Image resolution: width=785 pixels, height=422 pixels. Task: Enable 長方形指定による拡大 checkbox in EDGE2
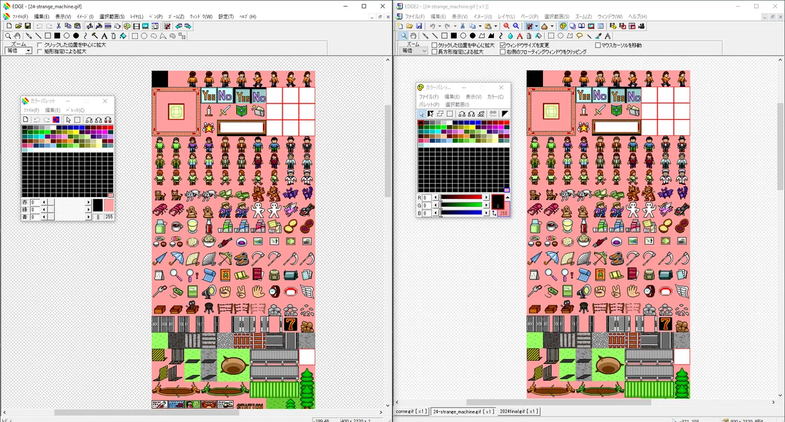pyautogui.click(x=434, y=52)
